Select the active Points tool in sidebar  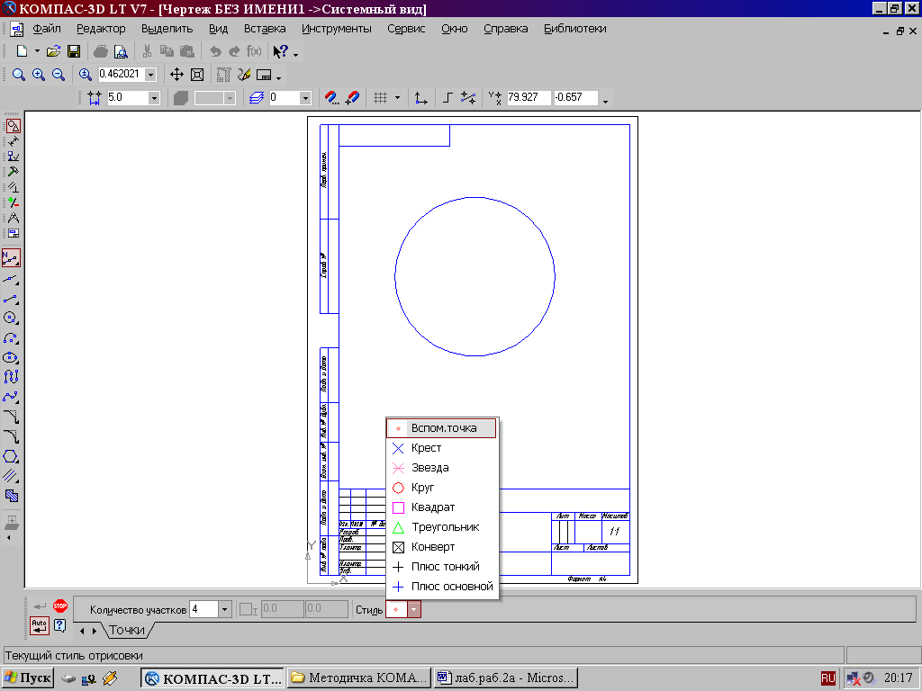[11, 258]
